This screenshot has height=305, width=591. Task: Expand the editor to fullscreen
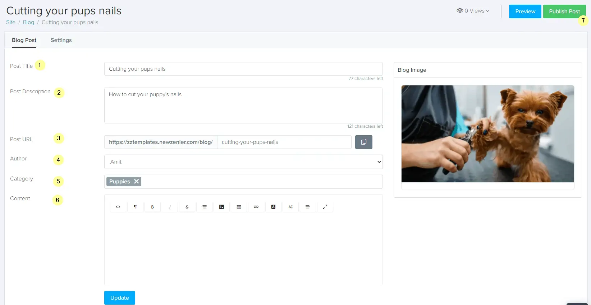[x=325, y=207]
